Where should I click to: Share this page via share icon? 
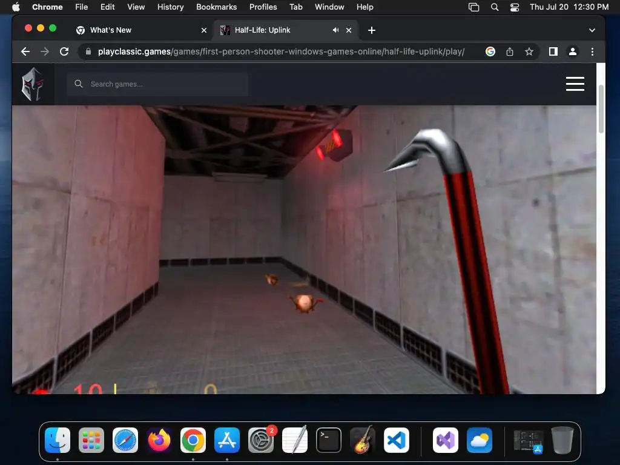pyautogui.click(x=510, y=51)
